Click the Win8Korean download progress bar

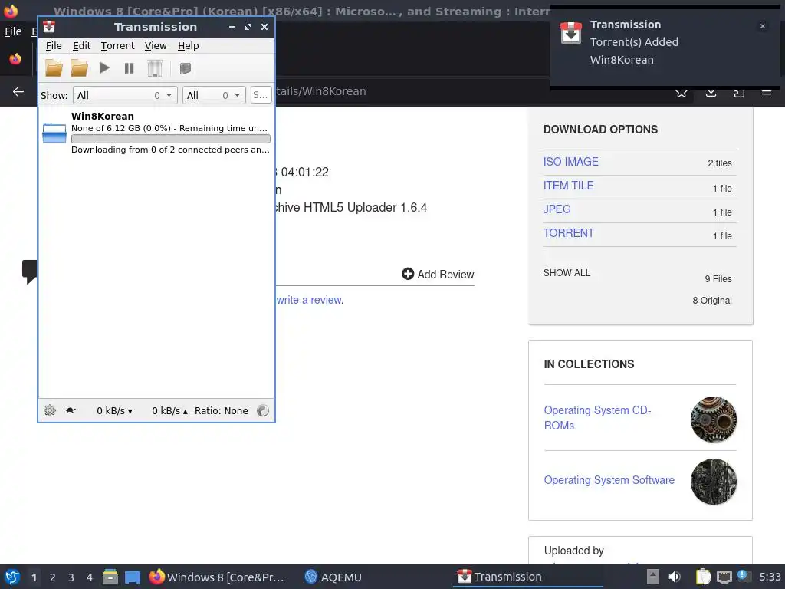click(x=171, y=139)
